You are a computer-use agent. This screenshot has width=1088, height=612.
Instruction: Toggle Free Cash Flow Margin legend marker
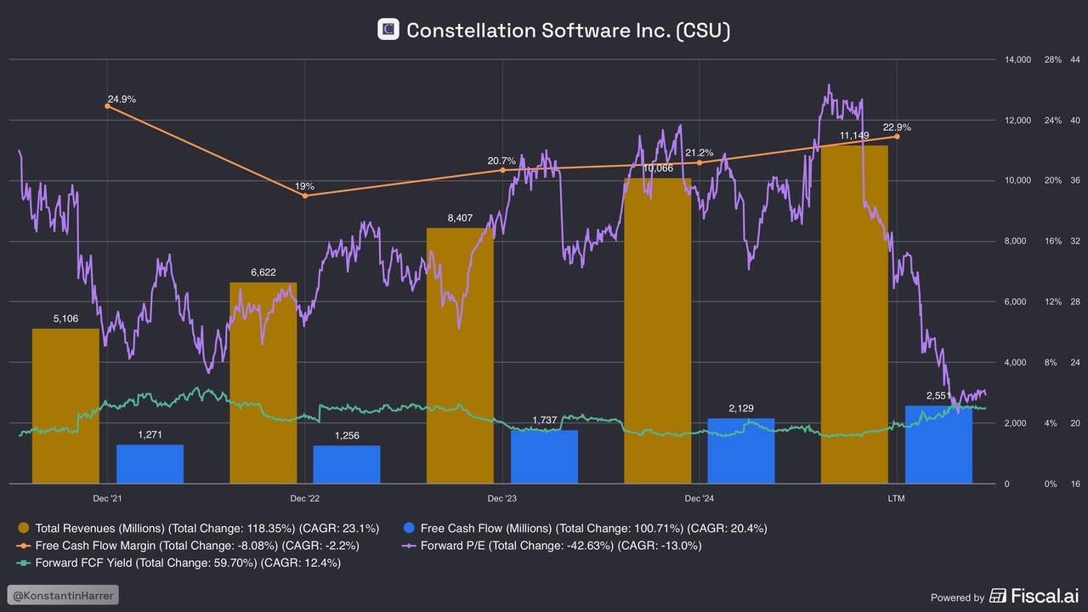click(x=24, y=546)
